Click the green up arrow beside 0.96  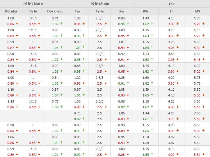(x=128, y=24)
